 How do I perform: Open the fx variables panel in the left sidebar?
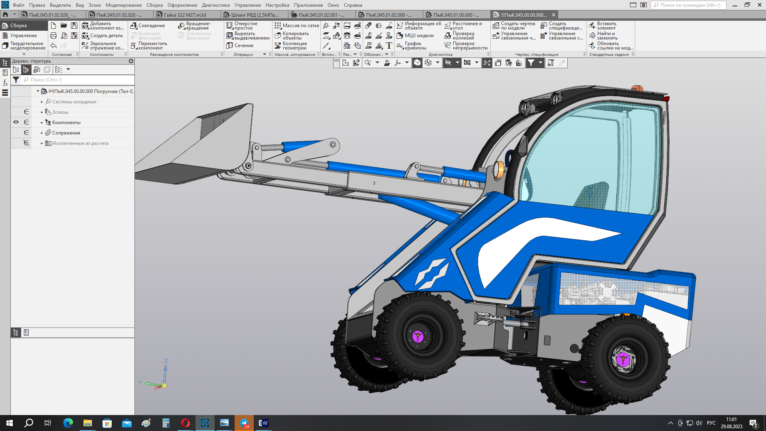coord(5,83)
